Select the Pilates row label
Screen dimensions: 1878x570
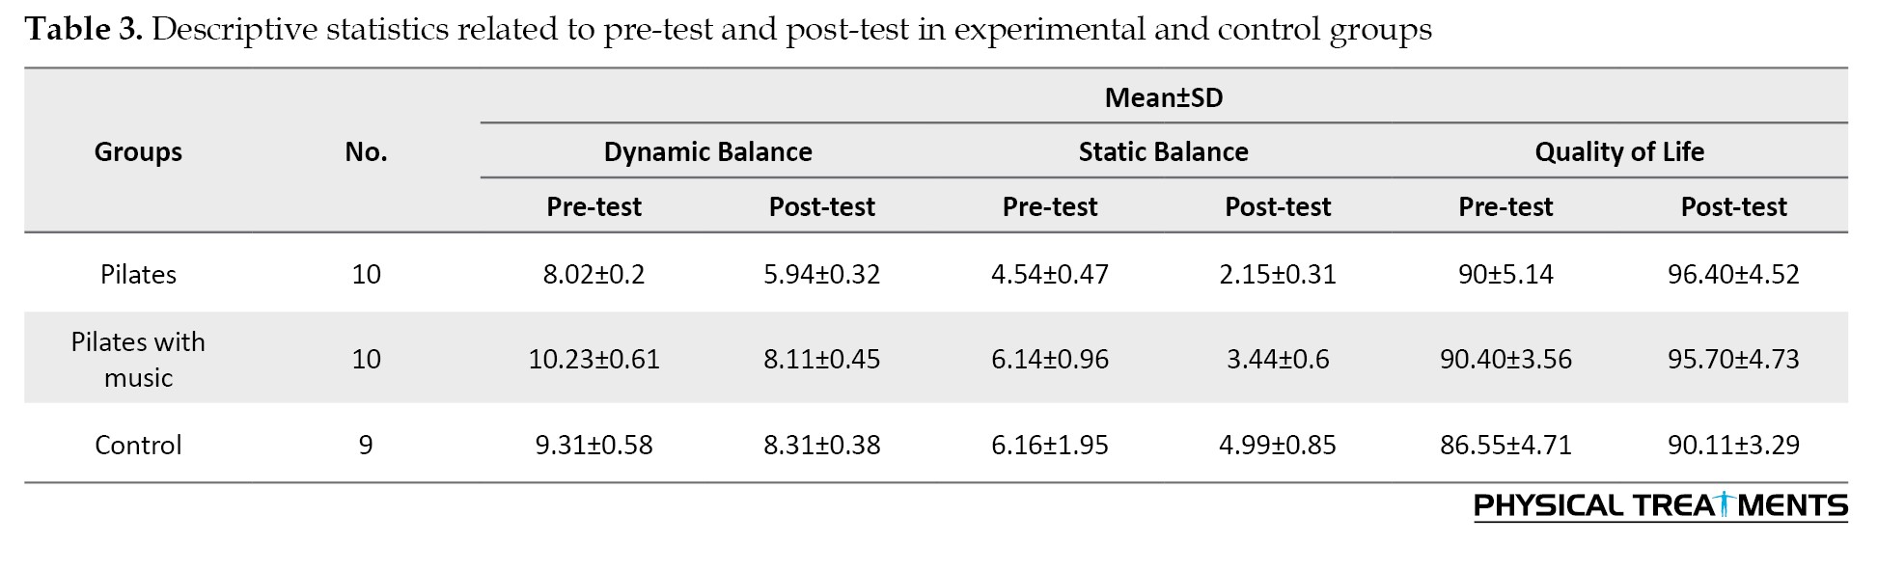138,274
